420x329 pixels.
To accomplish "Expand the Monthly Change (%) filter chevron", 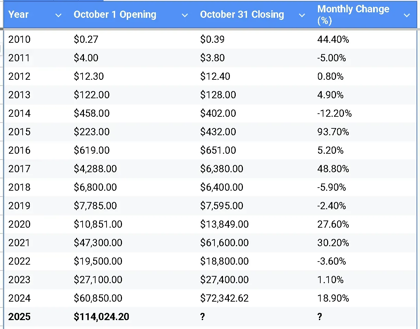I will click(x=407, y=15).
